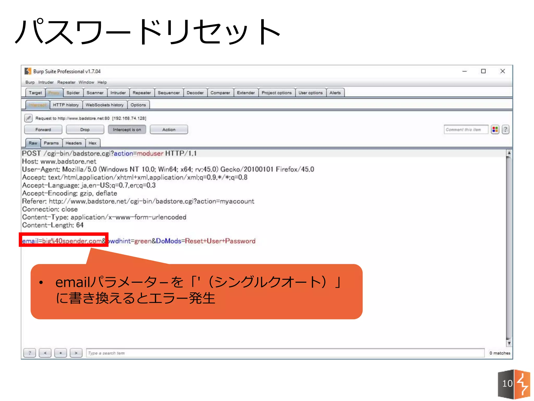Click the pencil edit icon beside request target
The width and height of the screenshot is (534, 401).
pyautogui.click(x=28, y=118)
